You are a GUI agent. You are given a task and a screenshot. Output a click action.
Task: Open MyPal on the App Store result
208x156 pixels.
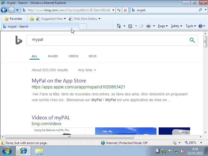[59, 81]
